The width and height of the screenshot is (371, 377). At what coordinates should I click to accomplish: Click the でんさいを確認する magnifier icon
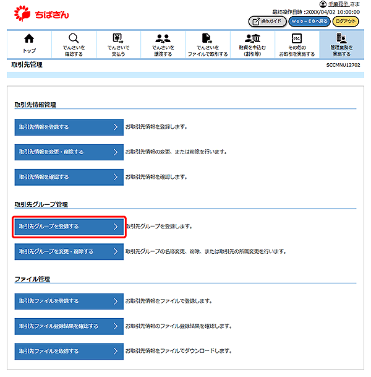[x=74, y=38]
